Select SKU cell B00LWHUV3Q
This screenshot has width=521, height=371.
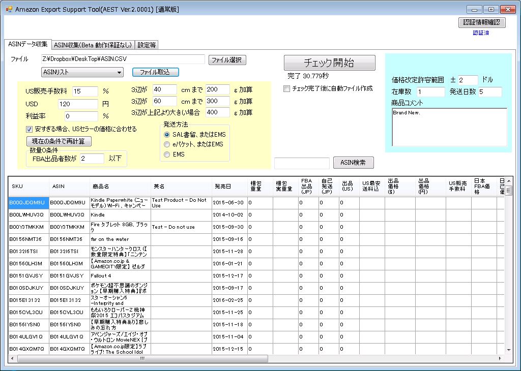pyautogui.click(x=28, y=215)
